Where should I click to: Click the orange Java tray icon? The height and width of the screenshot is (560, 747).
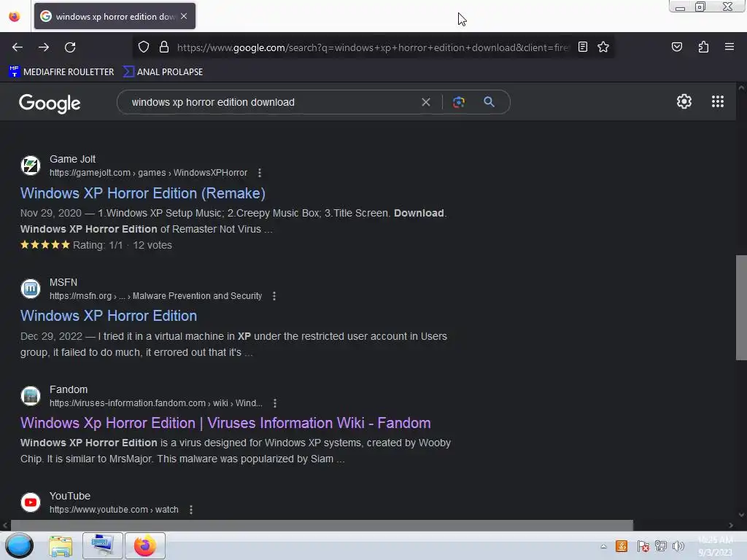pyautogui.click(x=622, y=546)
